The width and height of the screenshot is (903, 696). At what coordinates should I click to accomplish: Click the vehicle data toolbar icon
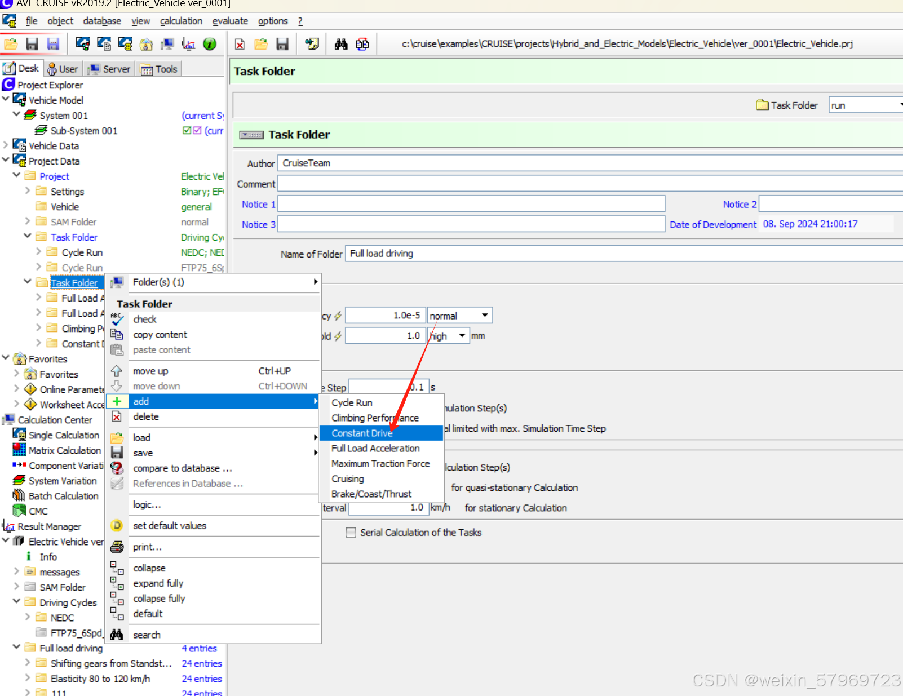click(104, 43)
